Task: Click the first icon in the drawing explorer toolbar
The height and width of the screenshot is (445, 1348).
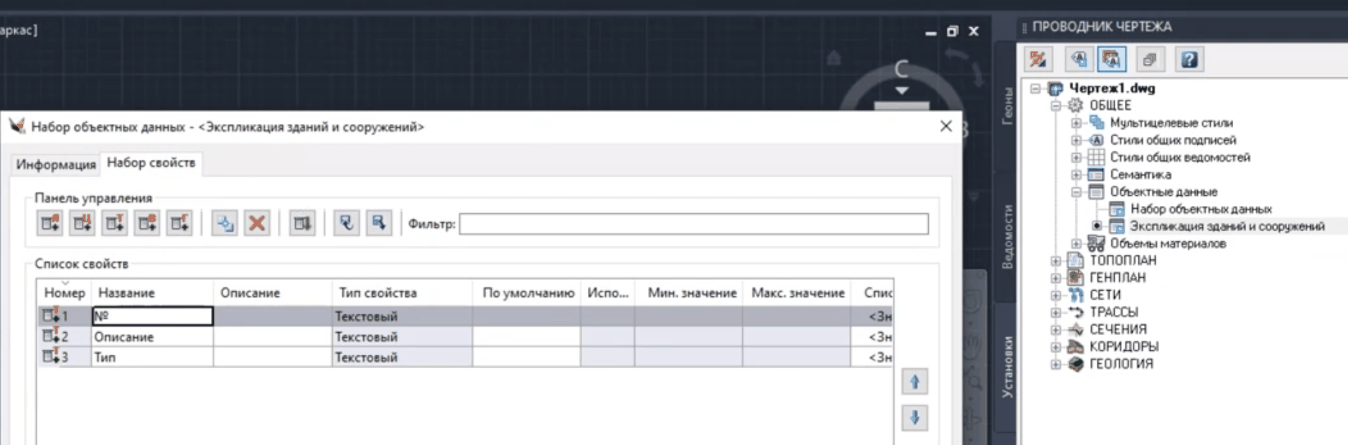Action: coord(1038,60)
